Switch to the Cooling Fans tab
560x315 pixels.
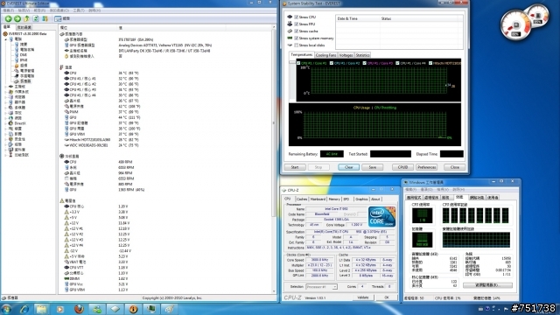[325, 55]
